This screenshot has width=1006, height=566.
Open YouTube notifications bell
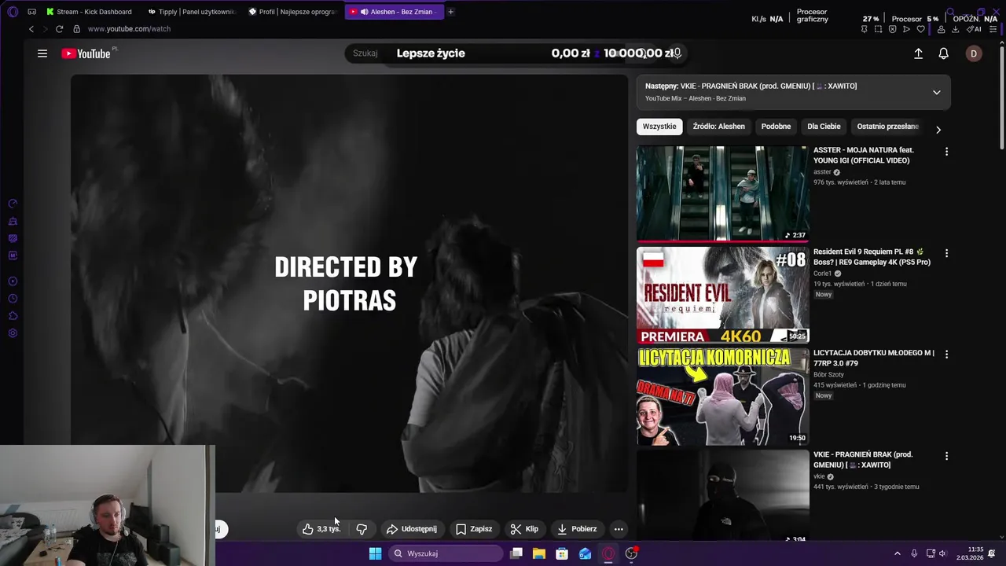click(943, 53)
